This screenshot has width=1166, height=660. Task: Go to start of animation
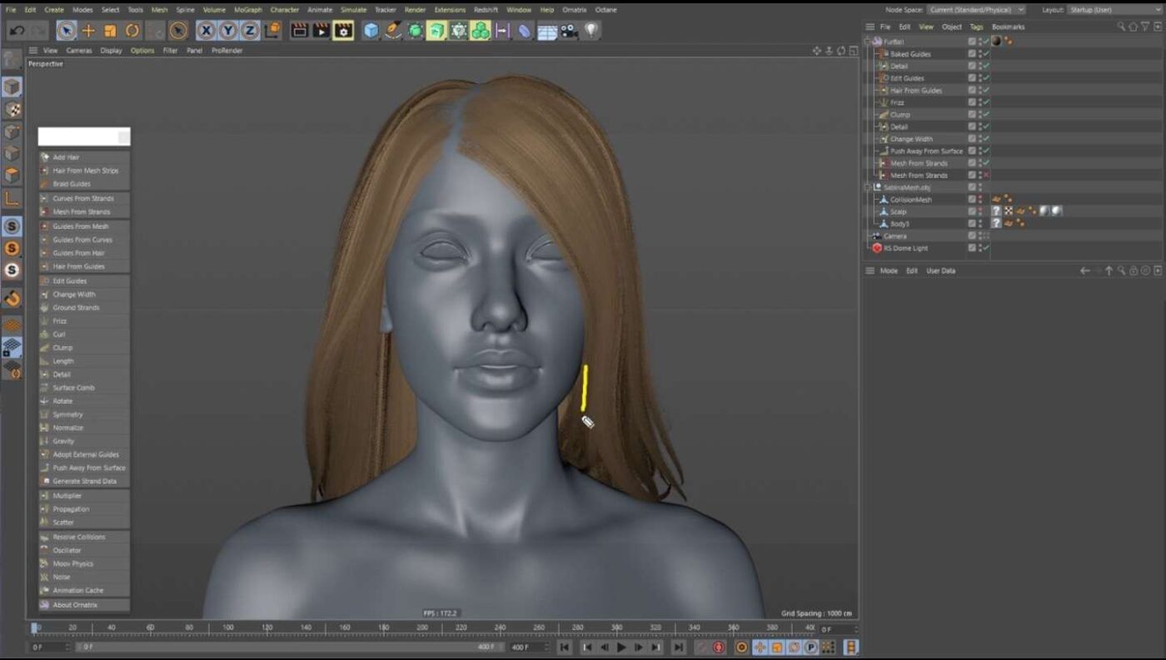[565, 647]
